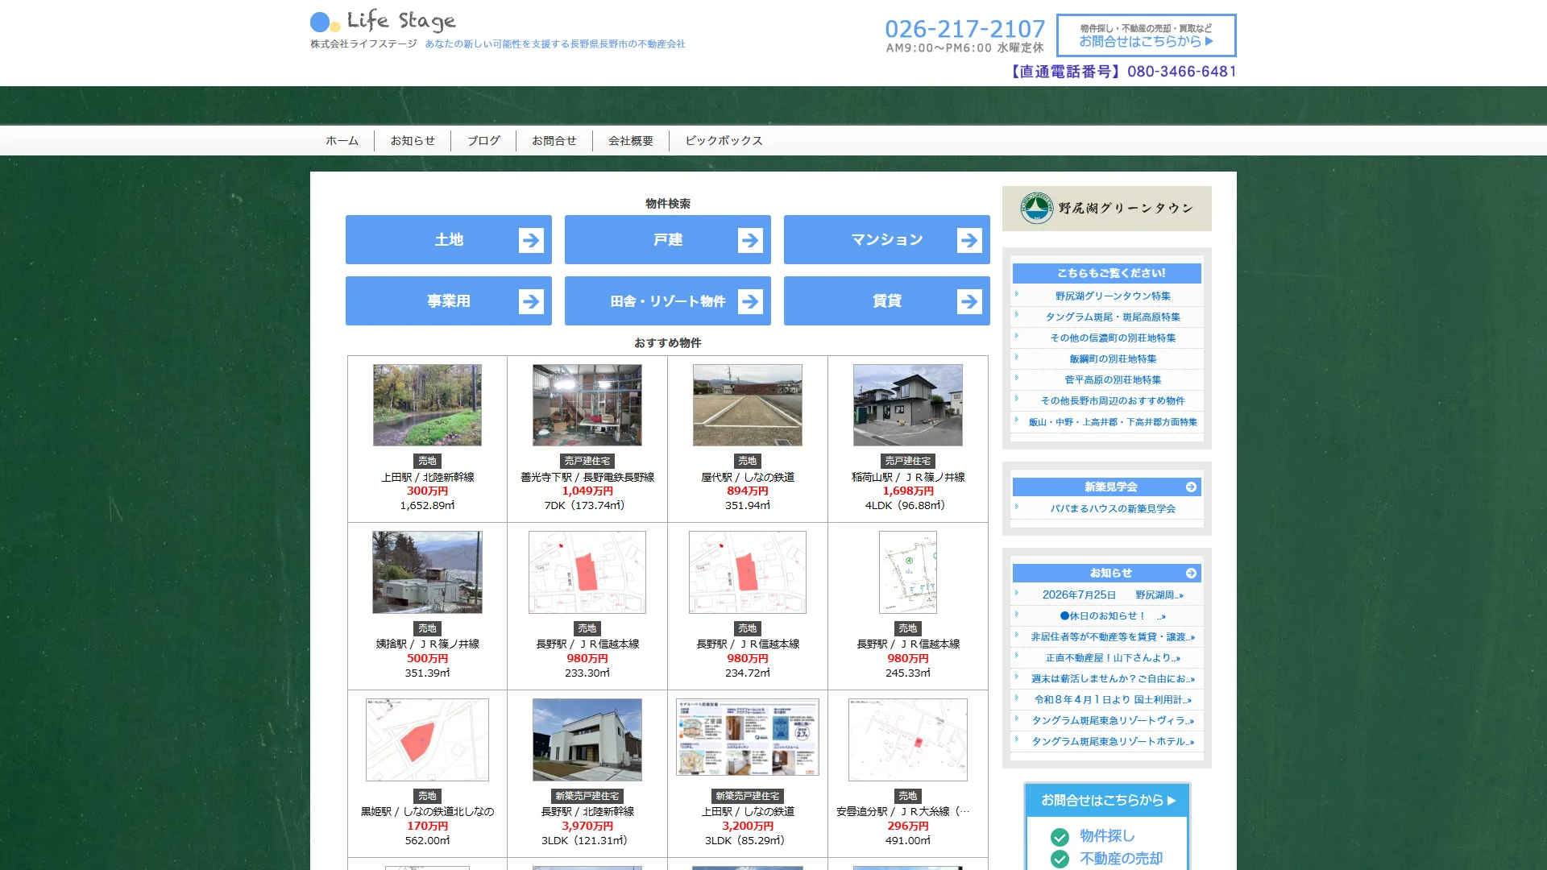Open ブログ in navigation menu

click(483, 141)
